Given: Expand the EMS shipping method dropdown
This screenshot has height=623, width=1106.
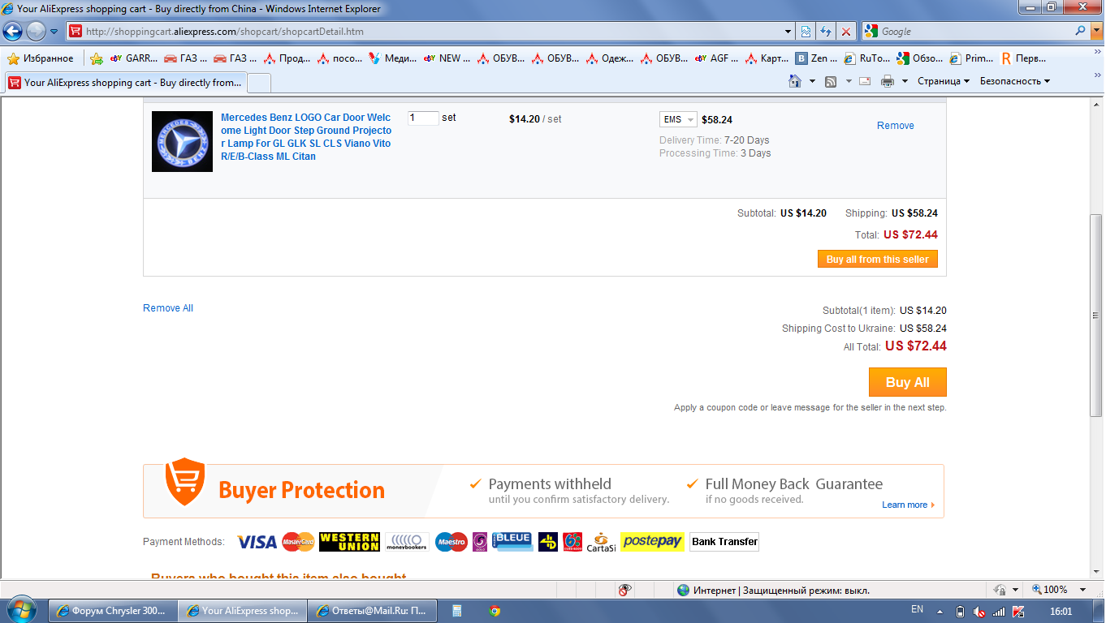Looking at the screenshot, I should tap(678, 119).
